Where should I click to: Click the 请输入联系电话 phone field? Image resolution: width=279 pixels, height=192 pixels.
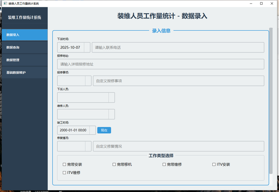pyautogui.click(x=178, y=47)
